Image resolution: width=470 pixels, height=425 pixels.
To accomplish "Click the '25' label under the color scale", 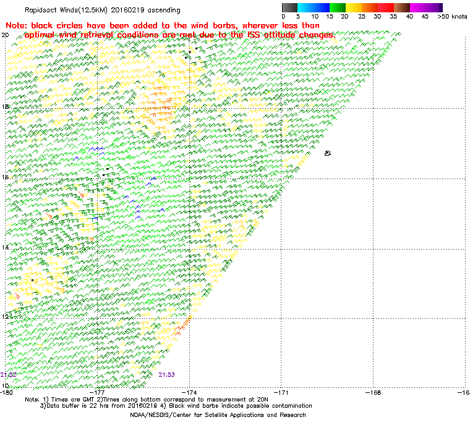I will tap(362, 17).
